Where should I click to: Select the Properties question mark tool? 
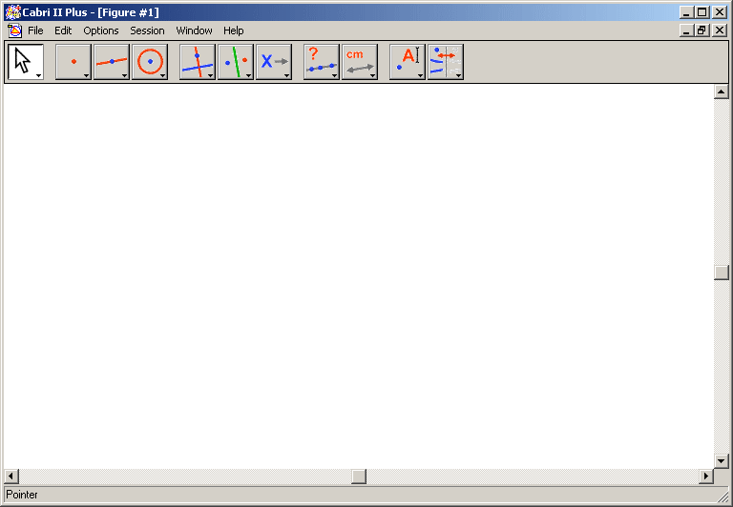[322, 62]
